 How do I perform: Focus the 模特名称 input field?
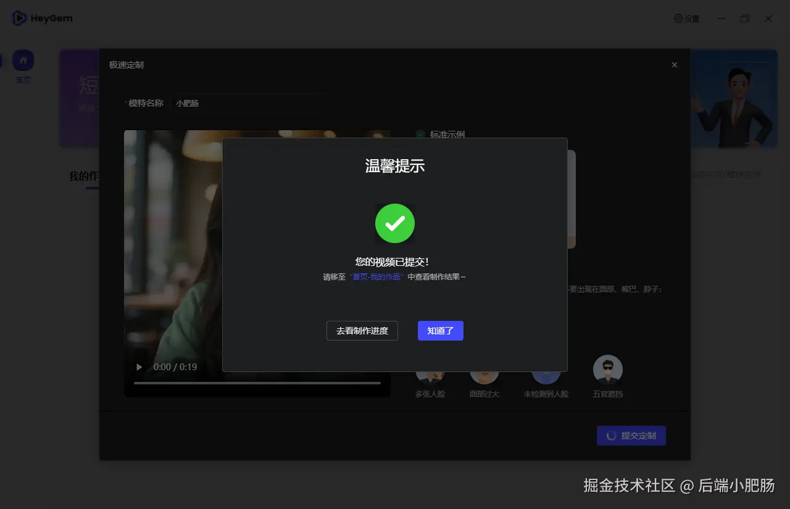tap(247, 103)
